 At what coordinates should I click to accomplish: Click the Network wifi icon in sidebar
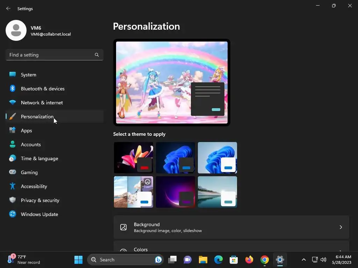coord(13,102)
